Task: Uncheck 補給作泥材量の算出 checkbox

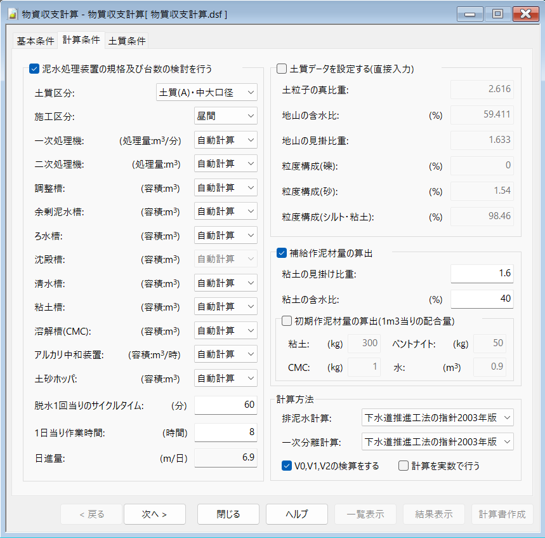Action: point(282,253)
